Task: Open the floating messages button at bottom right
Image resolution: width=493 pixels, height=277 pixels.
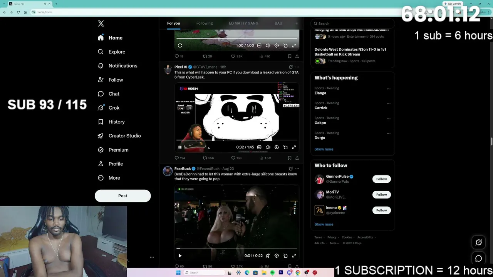Action: [x=478, y=259]
